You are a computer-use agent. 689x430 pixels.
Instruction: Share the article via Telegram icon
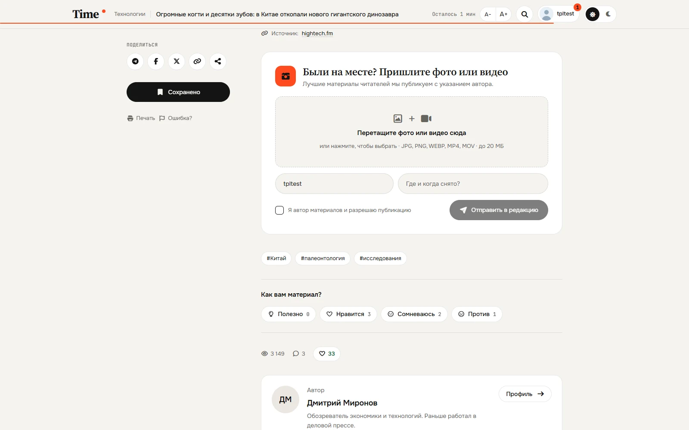click(x=135, y=61)
